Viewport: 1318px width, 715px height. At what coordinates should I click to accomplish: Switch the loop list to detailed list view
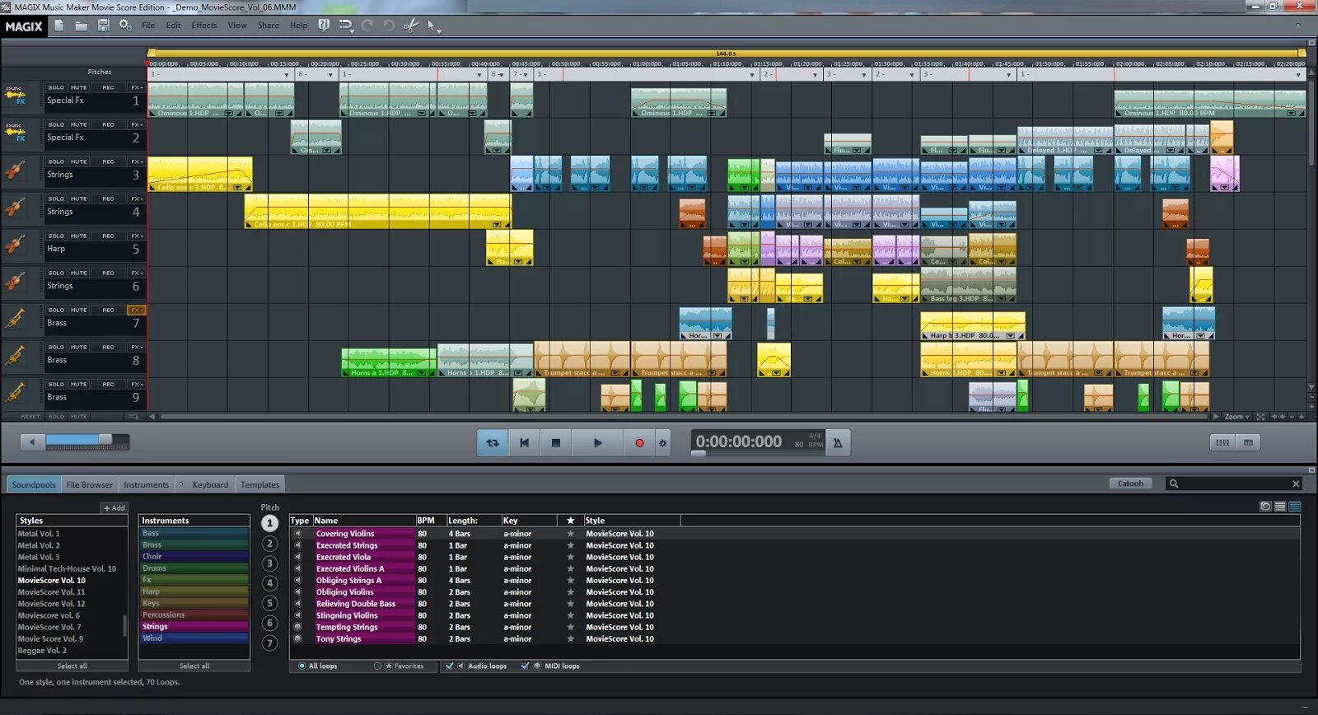click(x=1295, y=507)
